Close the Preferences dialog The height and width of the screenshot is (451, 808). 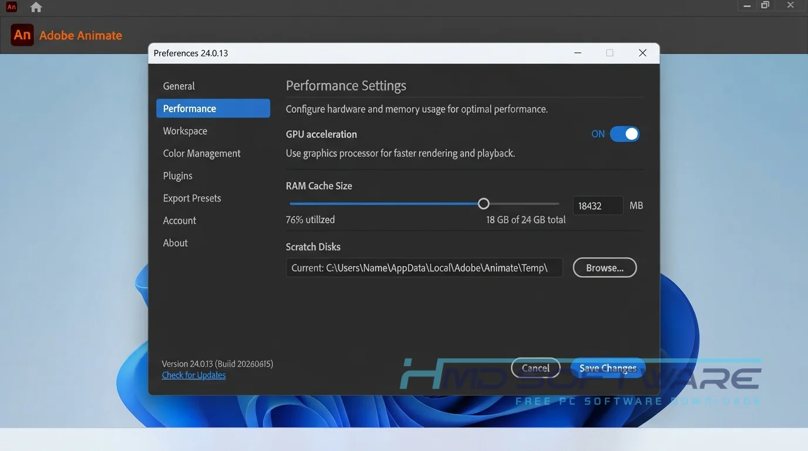(x=642, y=53)
